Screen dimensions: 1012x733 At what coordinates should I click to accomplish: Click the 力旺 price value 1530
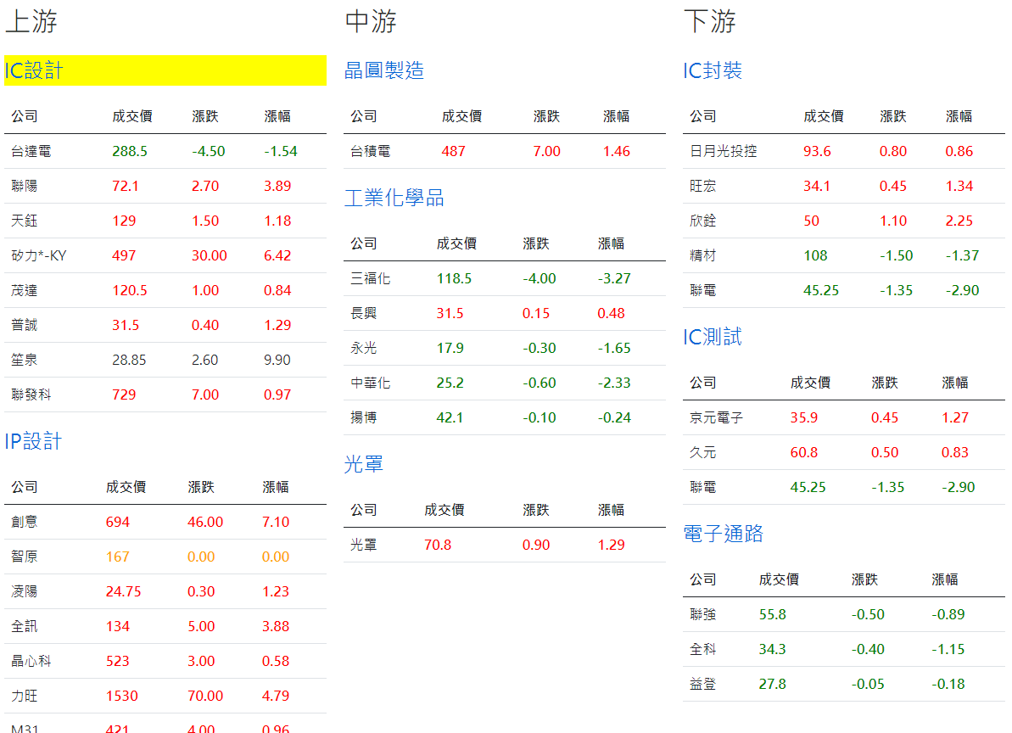pyautogui.click(x=122, y=696)
